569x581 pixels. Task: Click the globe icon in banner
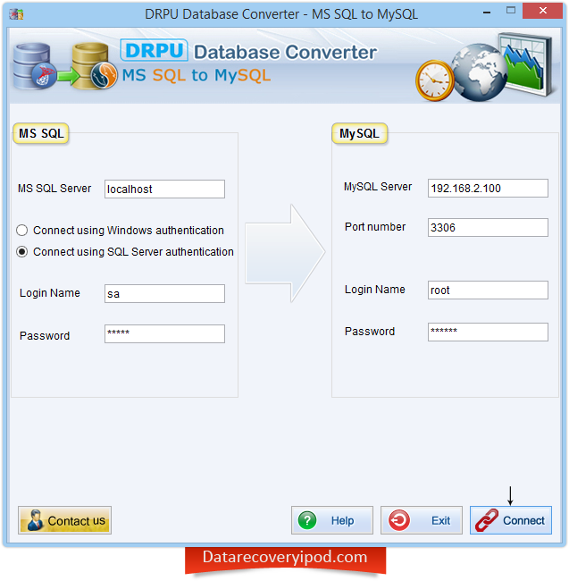480,72
